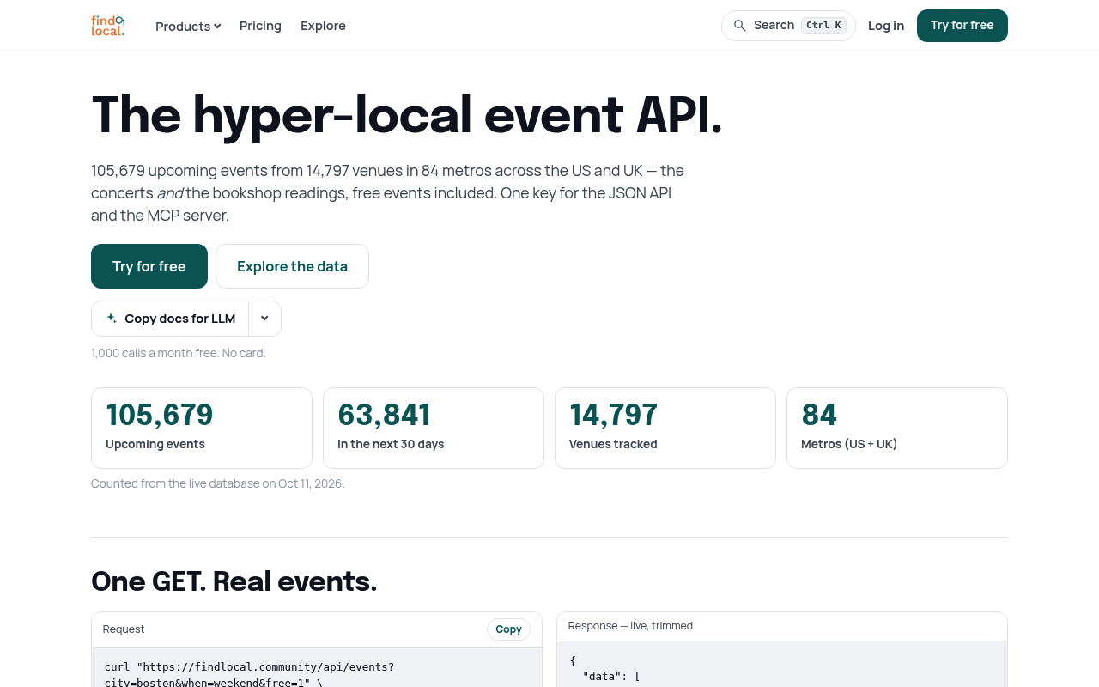This screenshot has height=687, width=1099.
Task: Expand the Copy docs options chevron
Action: pyautogui.click(x=264, y=319)
